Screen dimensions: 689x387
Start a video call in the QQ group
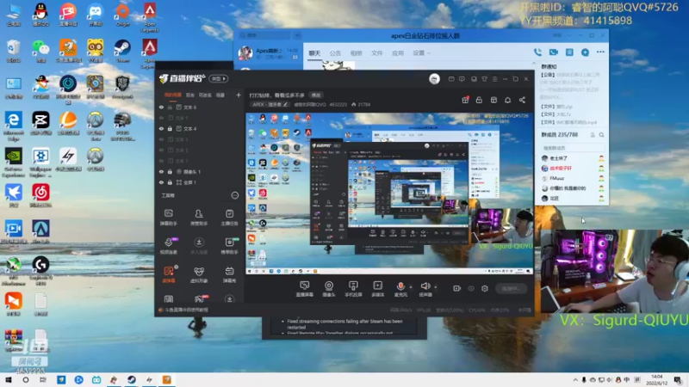coord(553,52)
